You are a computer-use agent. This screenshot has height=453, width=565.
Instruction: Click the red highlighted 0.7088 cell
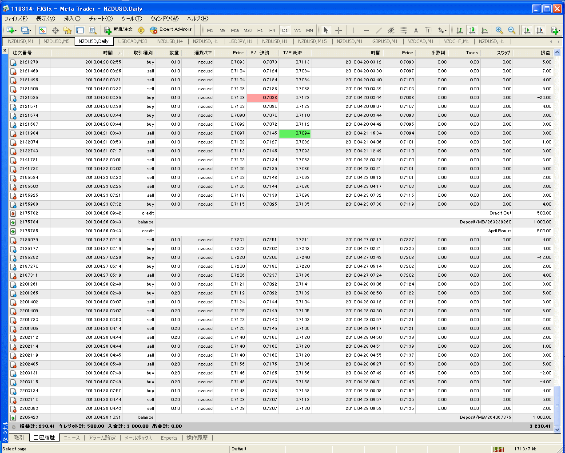click(x=263, y=98)
